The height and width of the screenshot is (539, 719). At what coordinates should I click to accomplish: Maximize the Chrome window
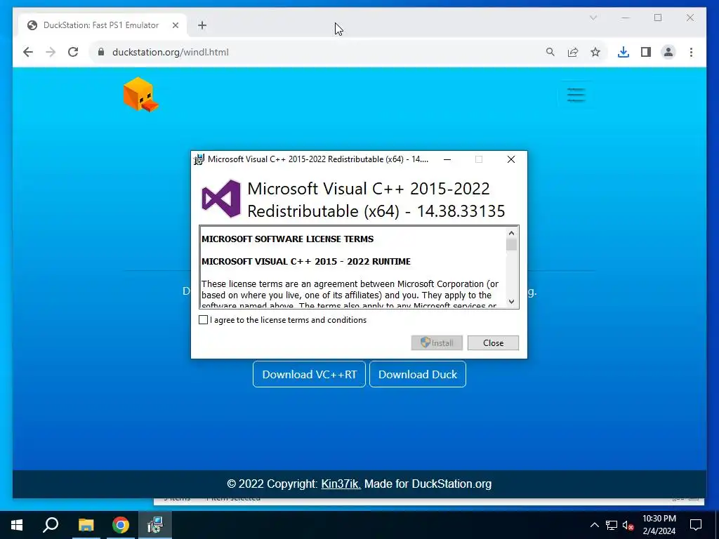(x=658, y=18)
